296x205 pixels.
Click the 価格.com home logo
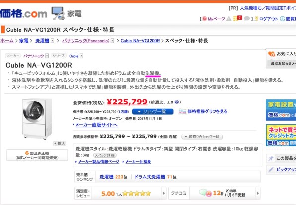pyautogui.click(x=24, y=14)
